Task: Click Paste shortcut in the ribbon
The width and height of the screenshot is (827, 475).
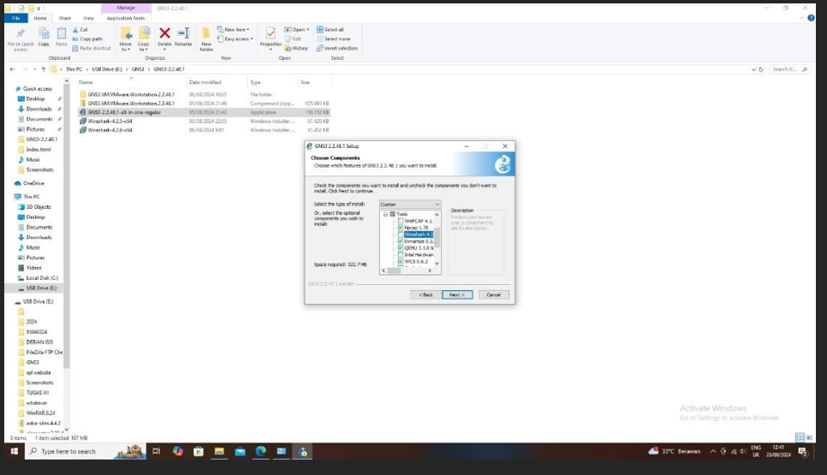Action: coord(92,48)
